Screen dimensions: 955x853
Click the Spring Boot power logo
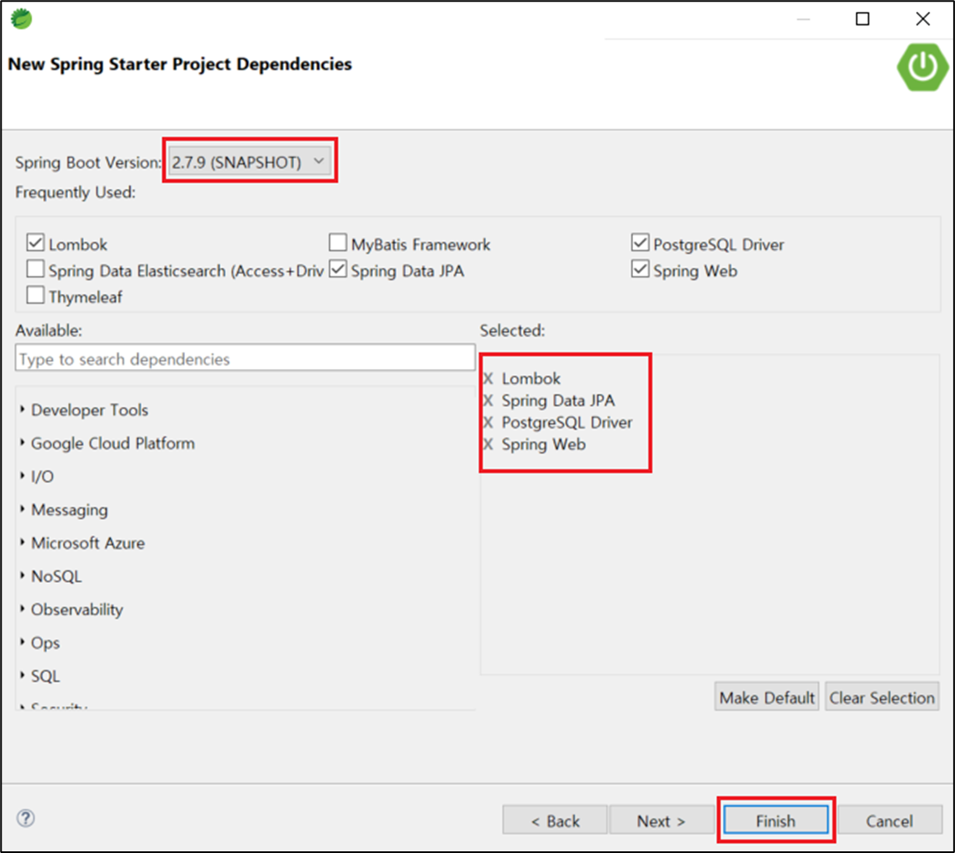922,66
